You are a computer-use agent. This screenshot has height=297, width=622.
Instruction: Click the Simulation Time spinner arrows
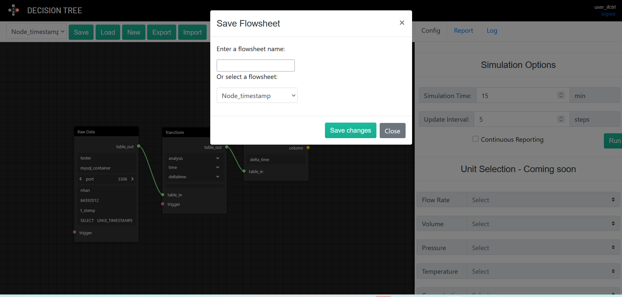pyautogui.click(x=561, y=95)
